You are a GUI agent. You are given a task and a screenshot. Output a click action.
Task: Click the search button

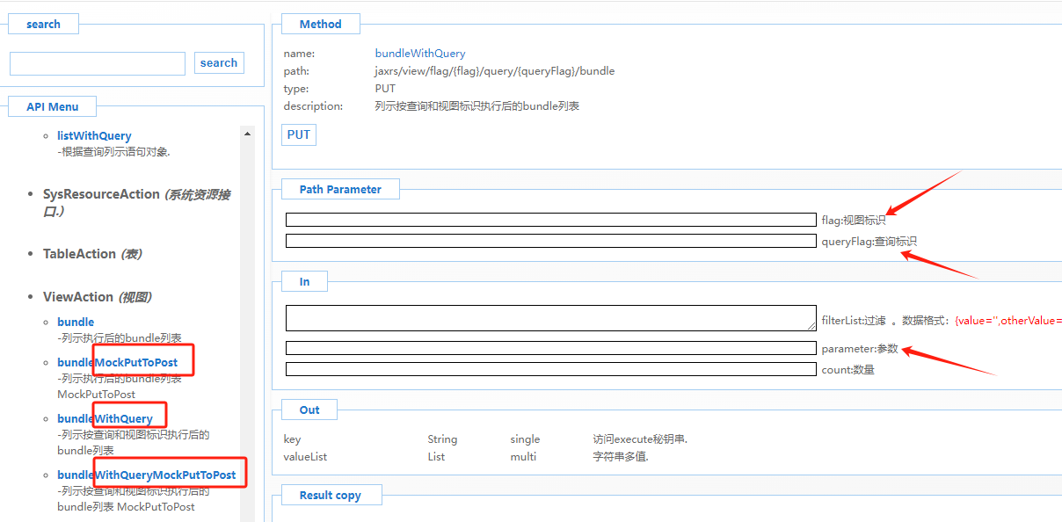tap(219, 62)
